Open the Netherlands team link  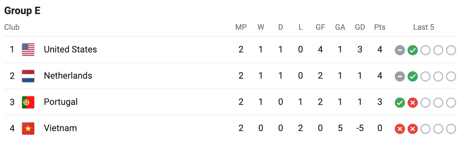[x=68, y=76]
